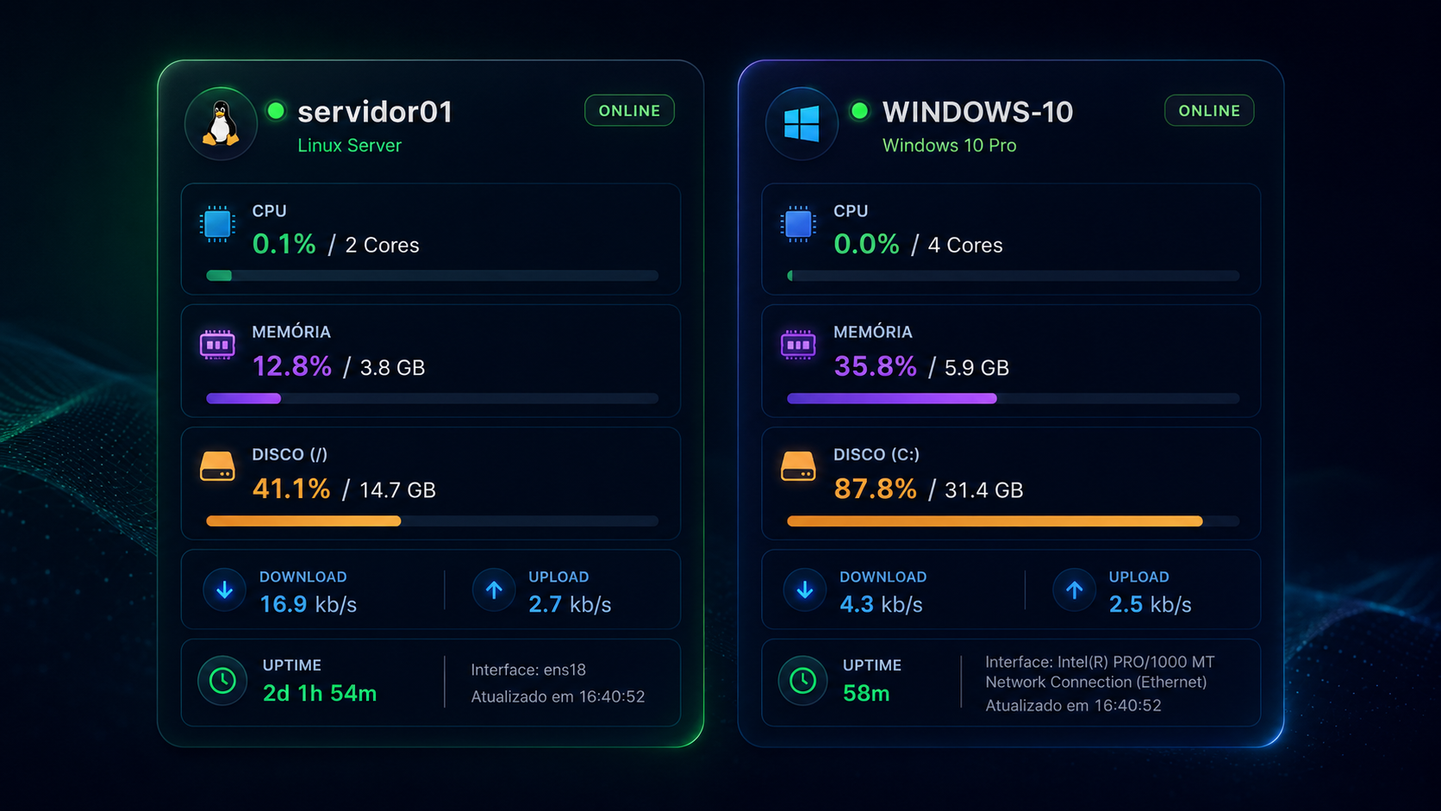Click the memory module icon on servidor01
The image size is (1441, 811).
(217, 345)
